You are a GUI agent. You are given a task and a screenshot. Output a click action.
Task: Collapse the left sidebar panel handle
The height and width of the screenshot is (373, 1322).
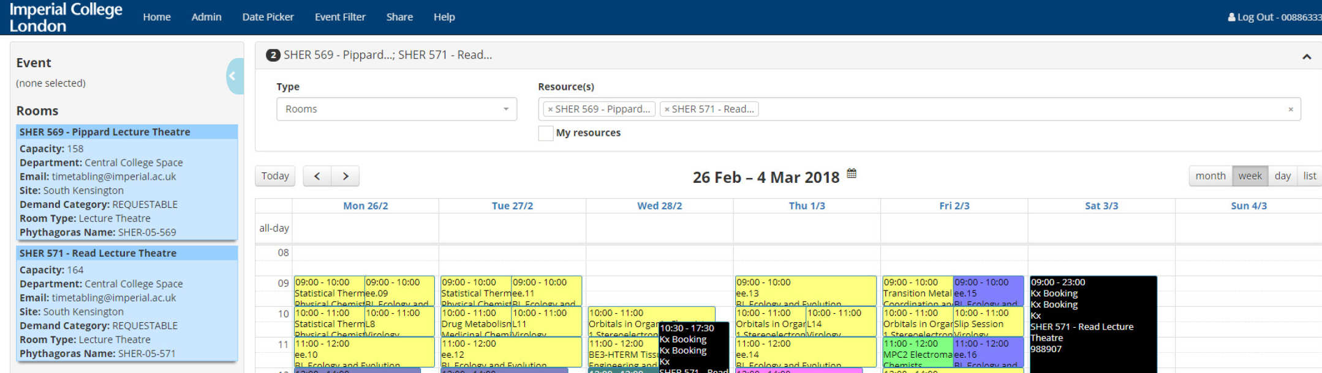pos(233,76)
